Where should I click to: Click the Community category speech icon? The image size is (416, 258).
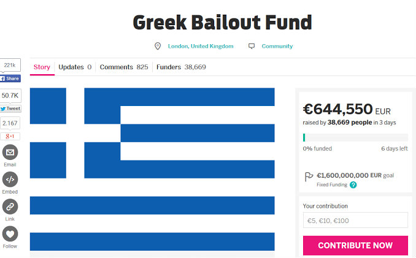[x=252, y=46]
